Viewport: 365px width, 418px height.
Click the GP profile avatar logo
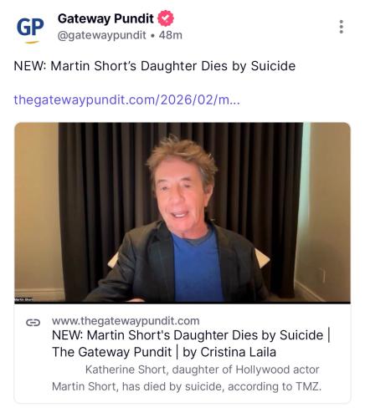[30, 29]
